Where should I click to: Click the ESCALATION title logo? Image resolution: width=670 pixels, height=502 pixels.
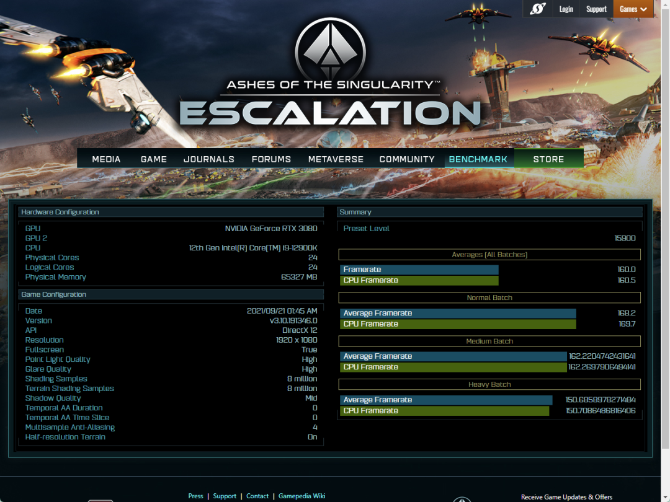pos(330,113)
